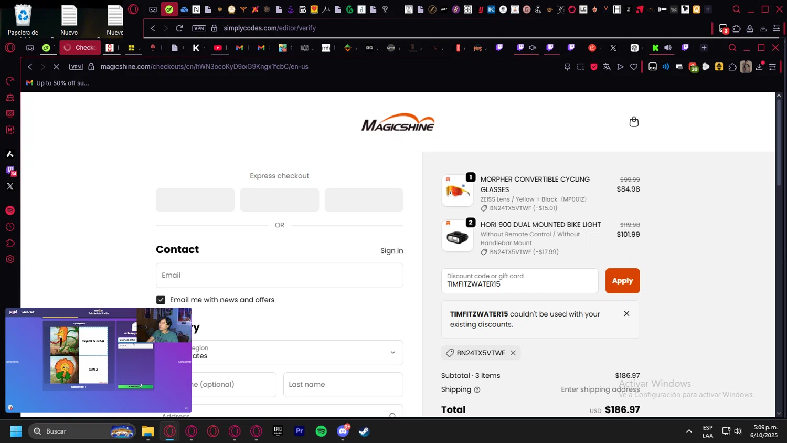Click the translate page icon
The height and width of the screenshot is (443, 787).
coord(607,67)
